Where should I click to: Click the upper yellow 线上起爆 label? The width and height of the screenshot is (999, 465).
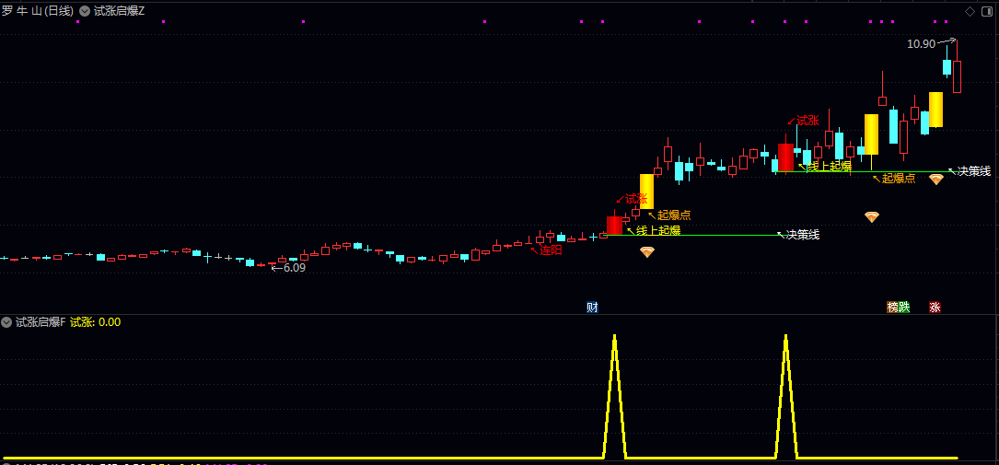830,167
